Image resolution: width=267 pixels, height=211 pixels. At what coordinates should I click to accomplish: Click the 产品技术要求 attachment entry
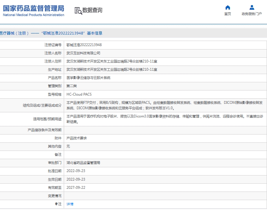[x=77, y=138]
